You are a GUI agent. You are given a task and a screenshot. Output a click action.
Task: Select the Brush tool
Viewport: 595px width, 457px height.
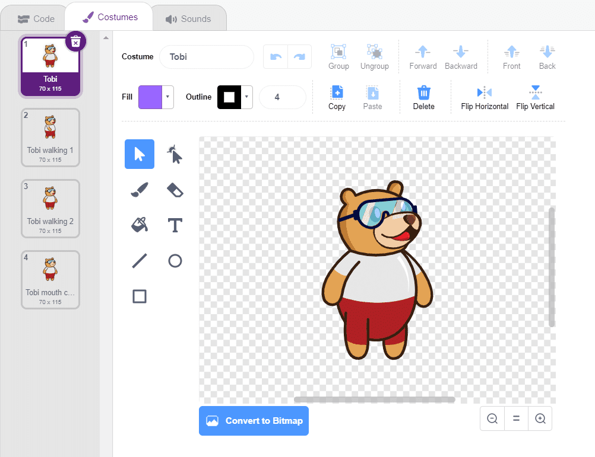point(140,190)
